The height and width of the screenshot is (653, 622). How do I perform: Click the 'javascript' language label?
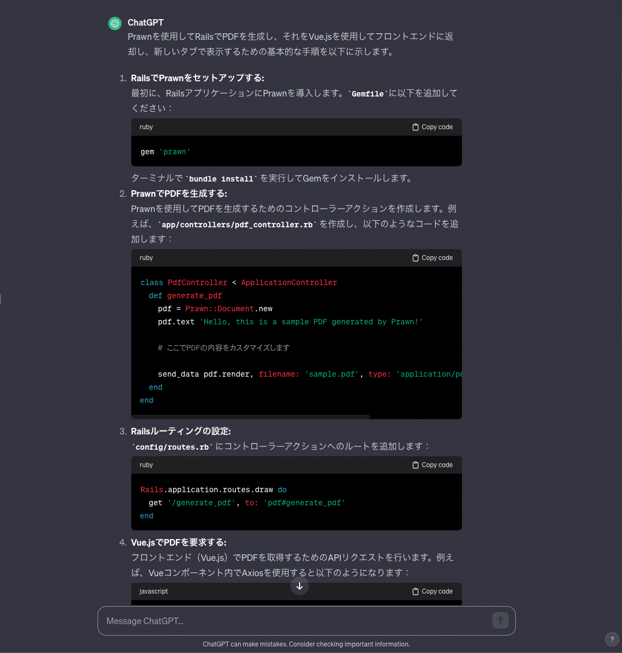pos(154,591)
